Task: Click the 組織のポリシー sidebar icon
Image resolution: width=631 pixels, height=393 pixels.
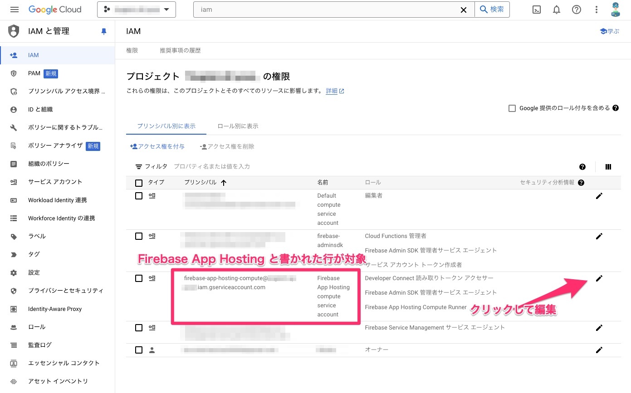Action: [14, 164]
